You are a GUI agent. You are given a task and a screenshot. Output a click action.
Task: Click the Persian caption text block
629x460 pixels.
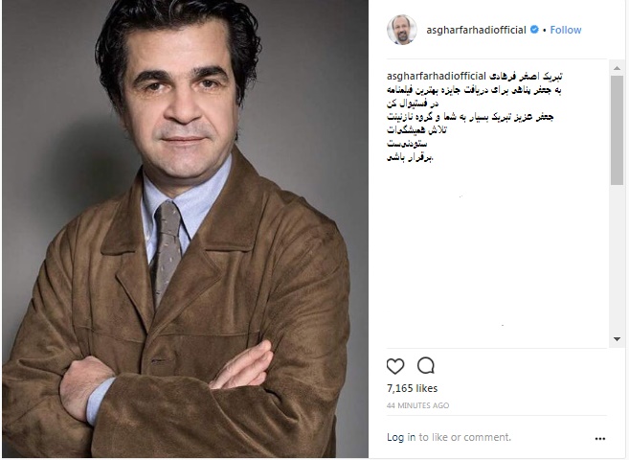[x=474, y=116]
